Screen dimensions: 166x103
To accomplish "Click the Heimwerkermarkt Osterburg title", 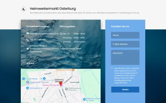I will [53, 9].
